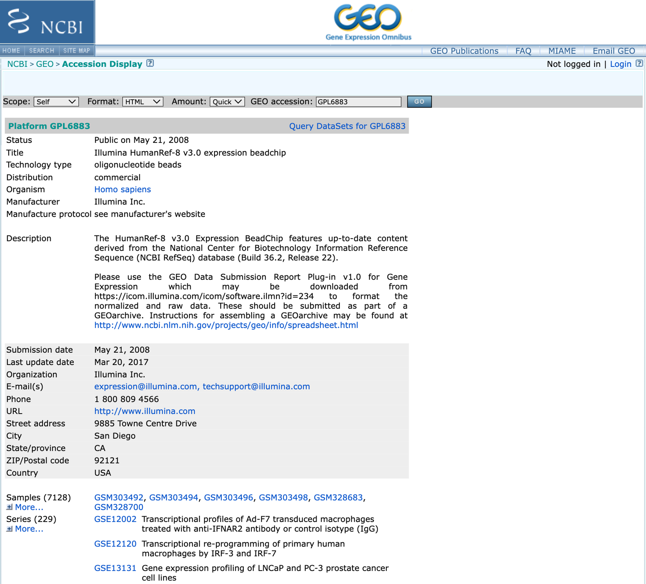The height and width of the screenshot is (584, 646).
Task: Open the Amount dropdown
Action: 227,102
